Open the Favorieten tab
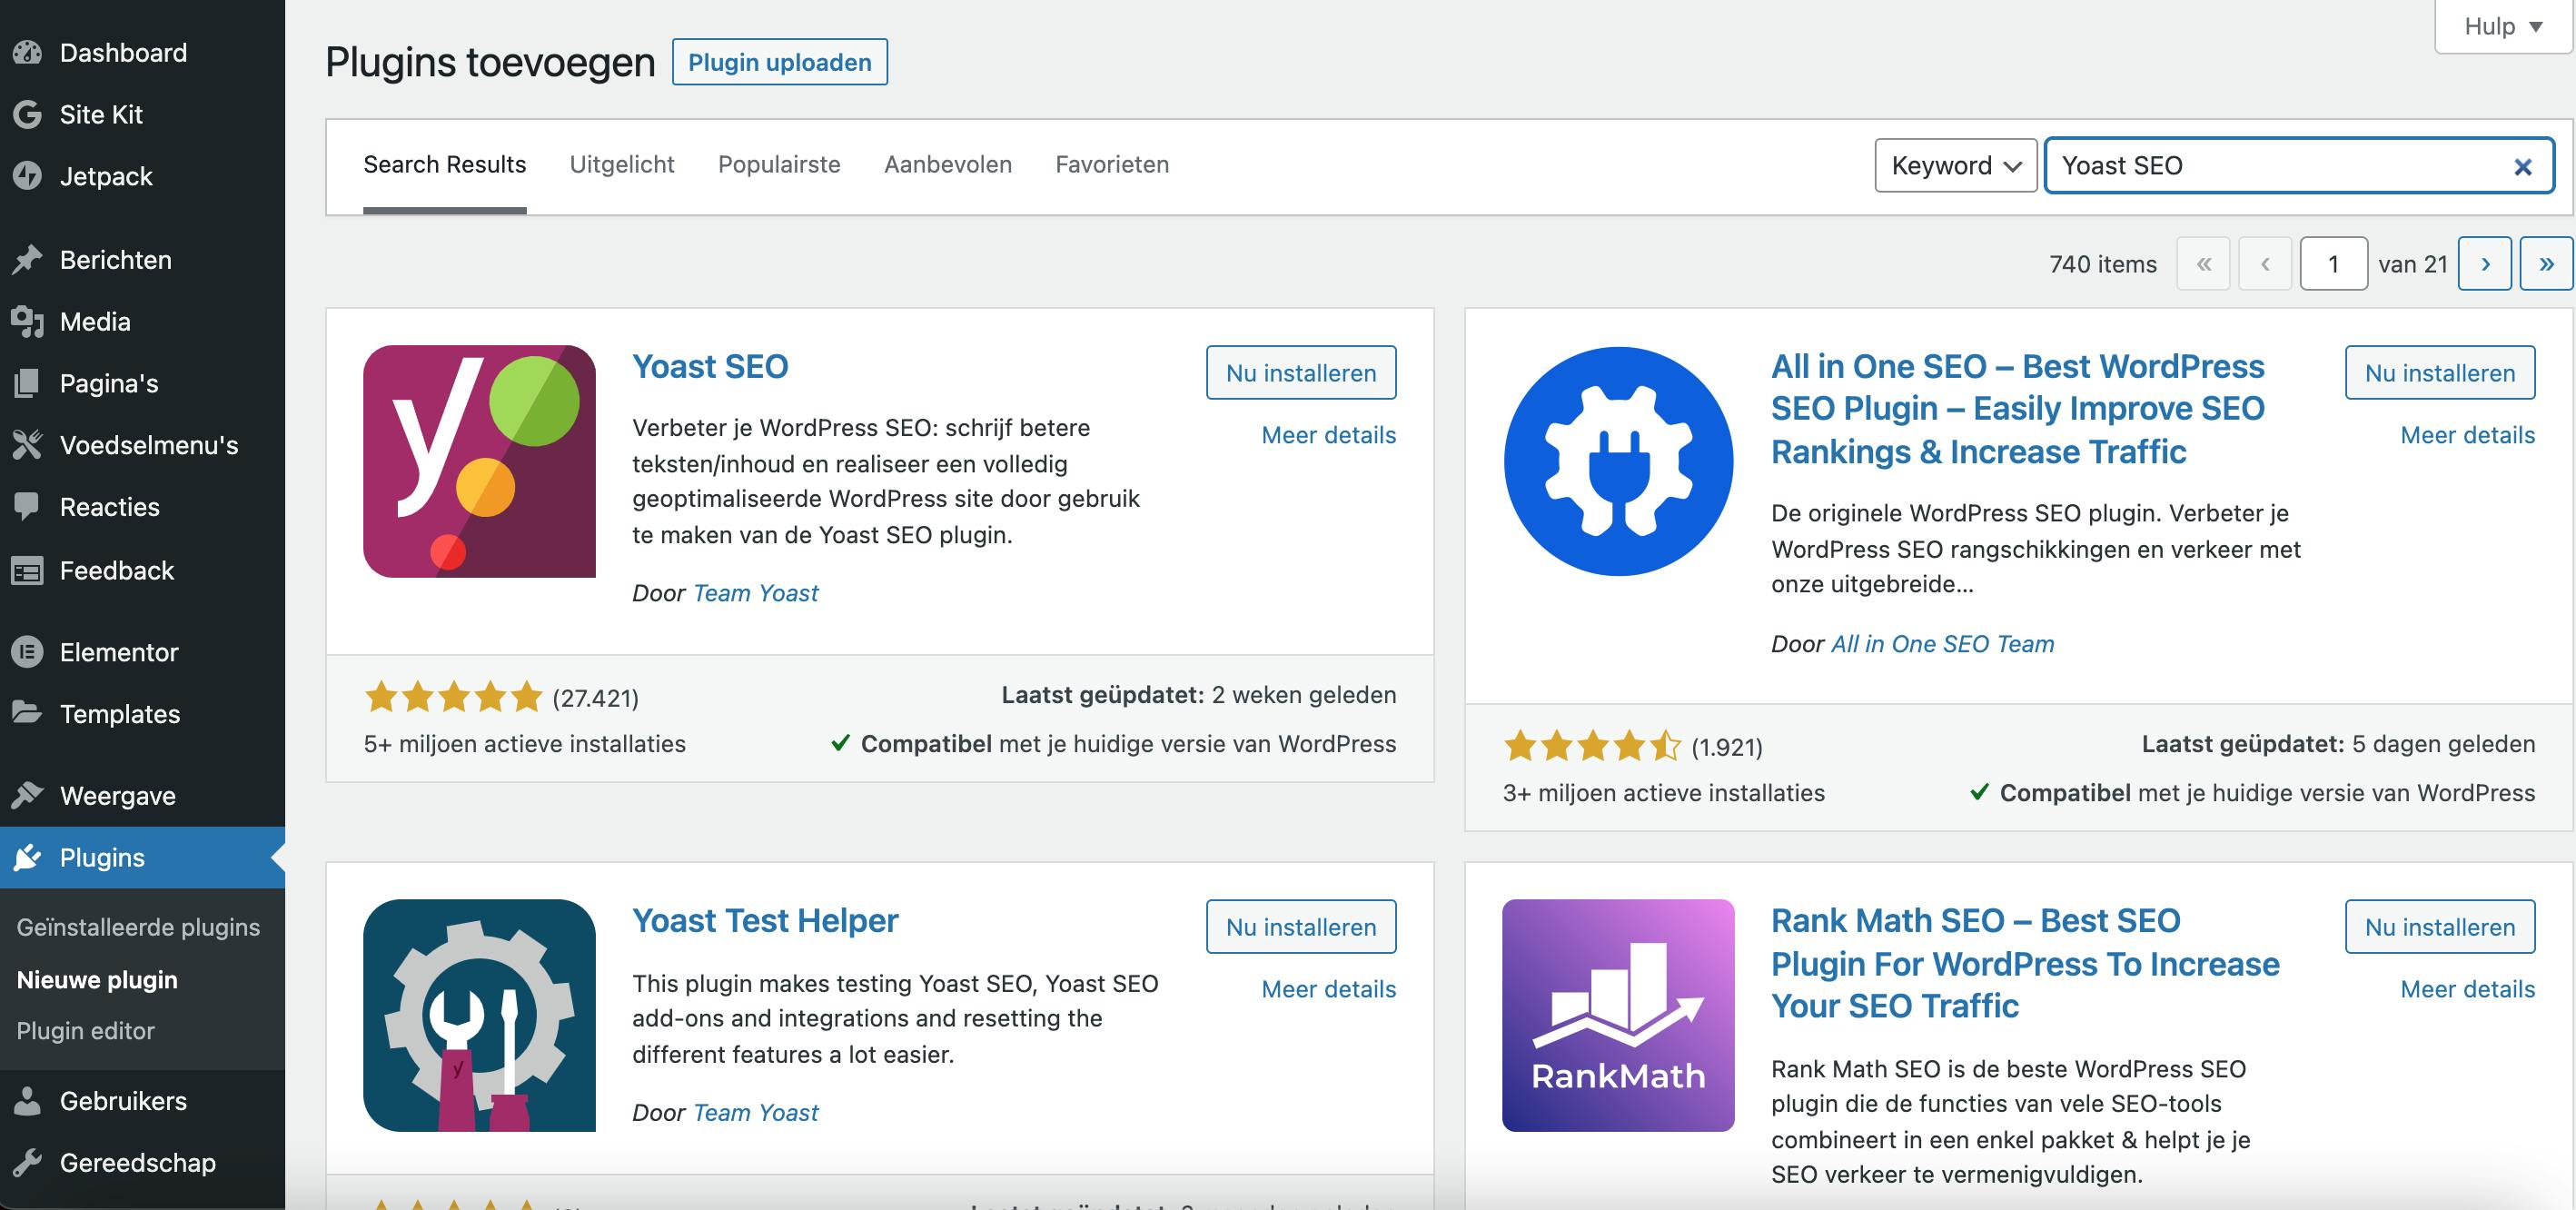2576x1210 pixels. [x=1111, y=164]
